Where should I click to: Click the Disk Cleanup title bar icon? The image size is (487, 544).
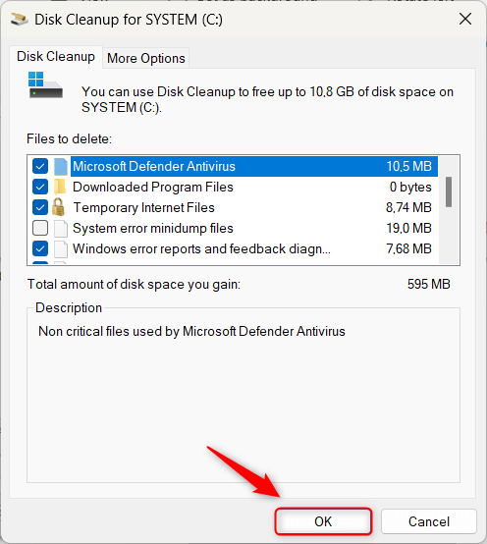click(20, 19)
